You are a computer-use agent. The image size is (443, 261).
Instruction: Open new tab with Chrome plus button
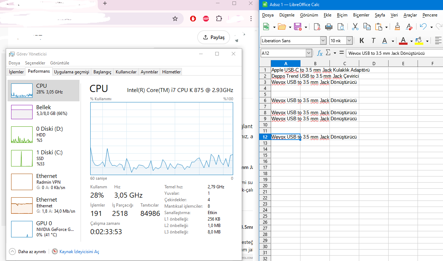pyautogui.click(x=105, y=3)
